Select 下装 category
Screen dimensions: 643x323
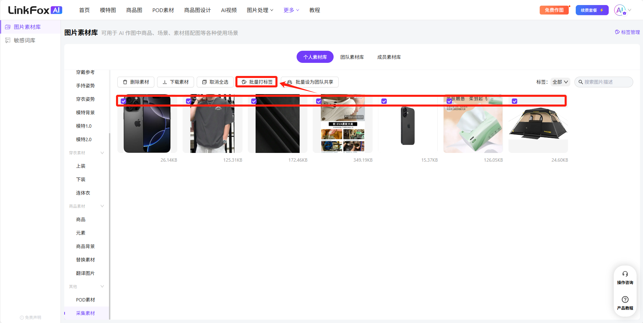click(x=81, y=179)
